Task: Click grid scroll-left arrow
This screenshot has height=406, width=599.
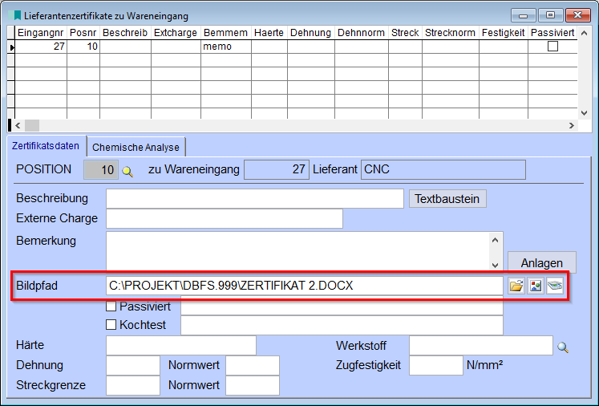Action: (18, 125)
